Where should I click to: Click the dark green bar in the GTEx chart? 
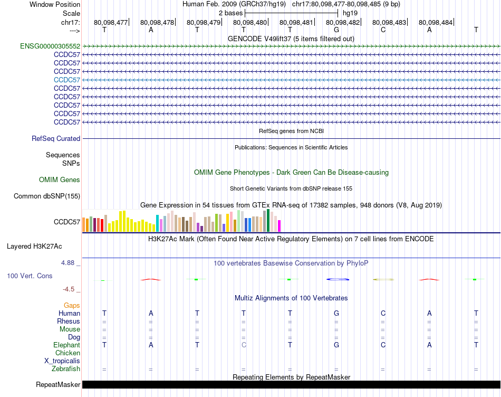(268, 221)
